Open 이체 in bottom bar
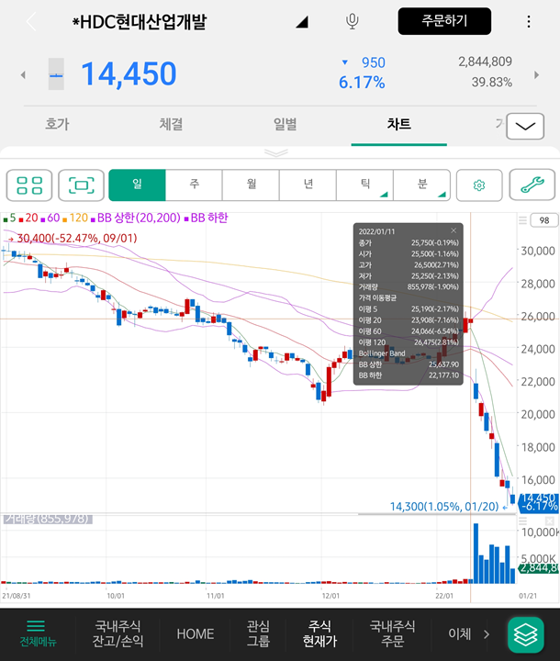The height and width of the screenshot is (661, 560). click(x=459, y=633)
